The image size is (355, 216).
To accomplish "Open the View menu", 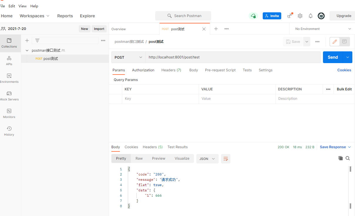I will click(x=22, y=6).
